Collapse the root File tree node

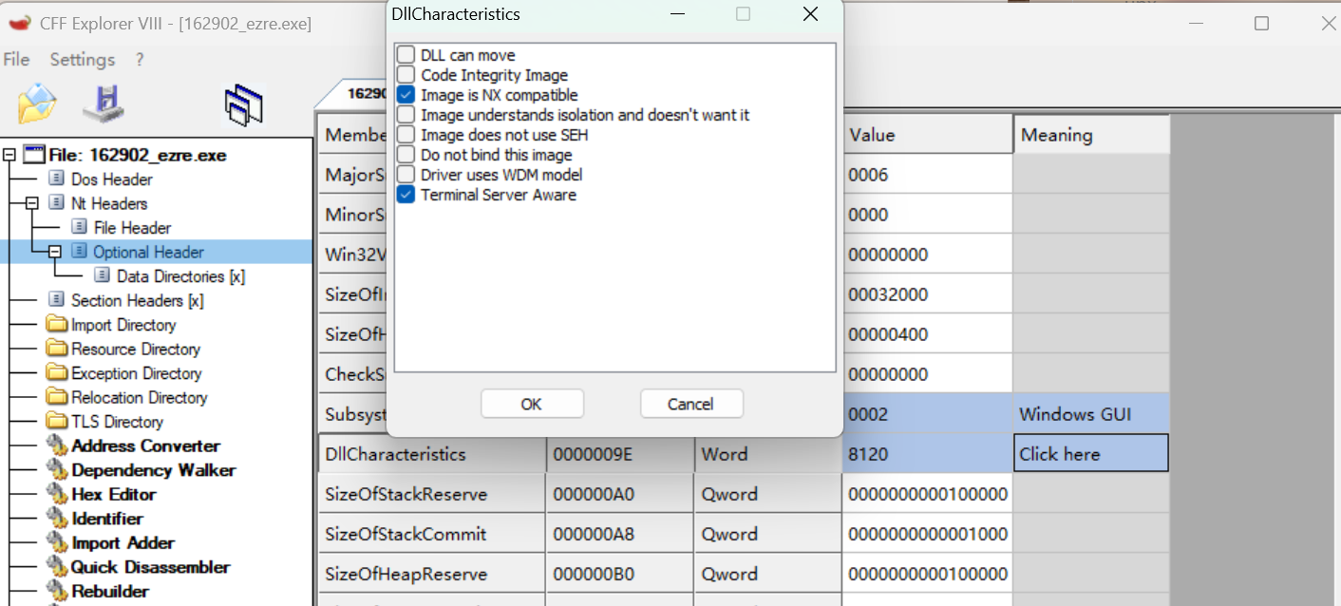click(x=9, y=155)
